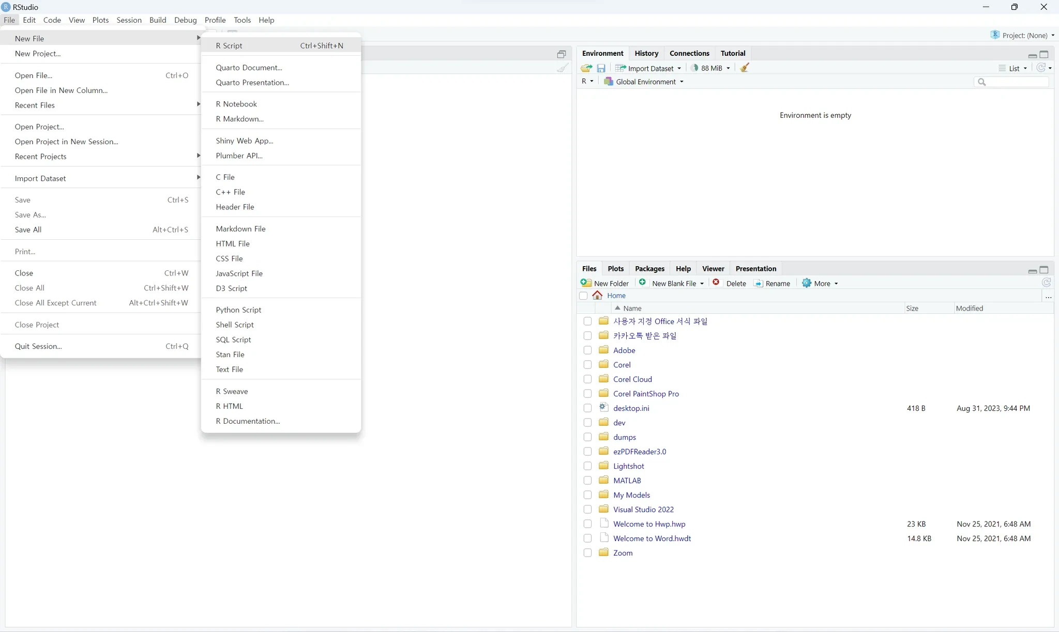Click the refresh icon in Files pane
This screenshot has width=1059, height=632.
pyautogui.click(x=1046, y=283)
